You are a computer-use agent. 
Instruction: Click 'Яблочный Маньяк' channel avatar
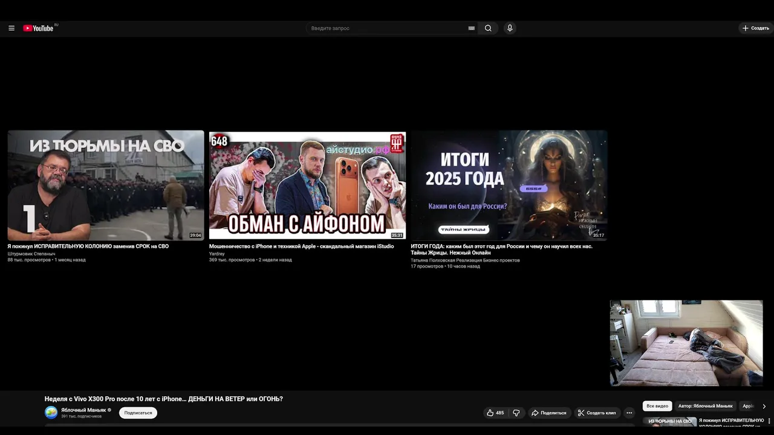pyautogui.click(x=51, y=413)
